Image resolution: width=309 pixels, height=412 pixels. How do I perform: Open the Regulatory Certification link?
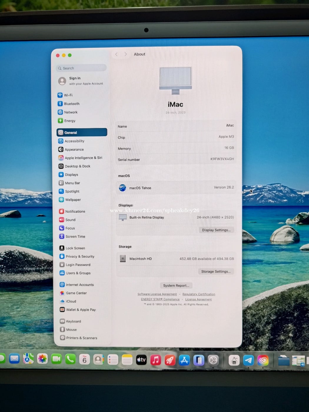[x=199, y=294]
